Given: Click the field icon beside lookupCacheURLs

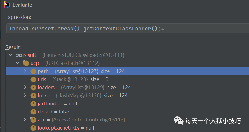Looking at the screenshot, I should coord(33,128).
